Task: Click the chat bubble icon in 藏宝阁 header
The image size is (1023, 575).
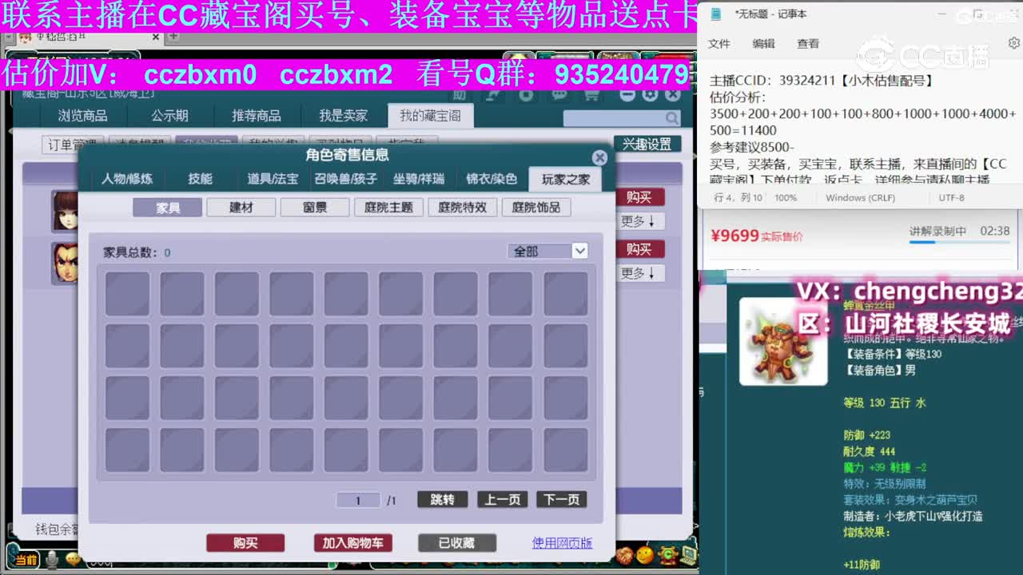Action: pos(559,94)
